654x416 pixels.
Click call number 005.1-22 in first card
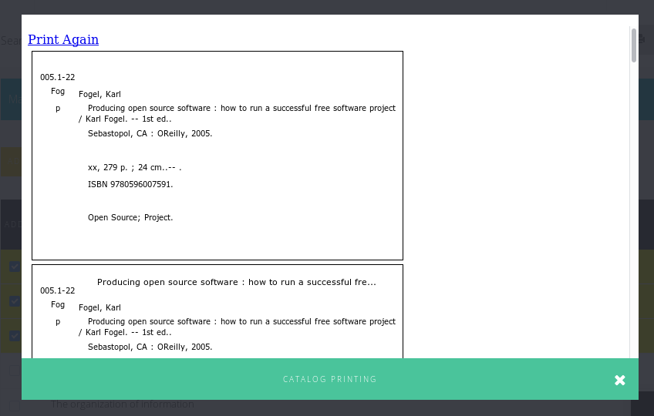(x=58, y=77)
